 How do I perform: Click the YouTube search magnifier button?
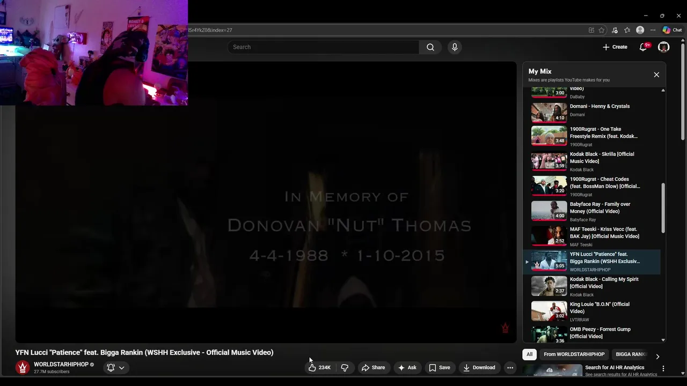(x=430, y=47)
